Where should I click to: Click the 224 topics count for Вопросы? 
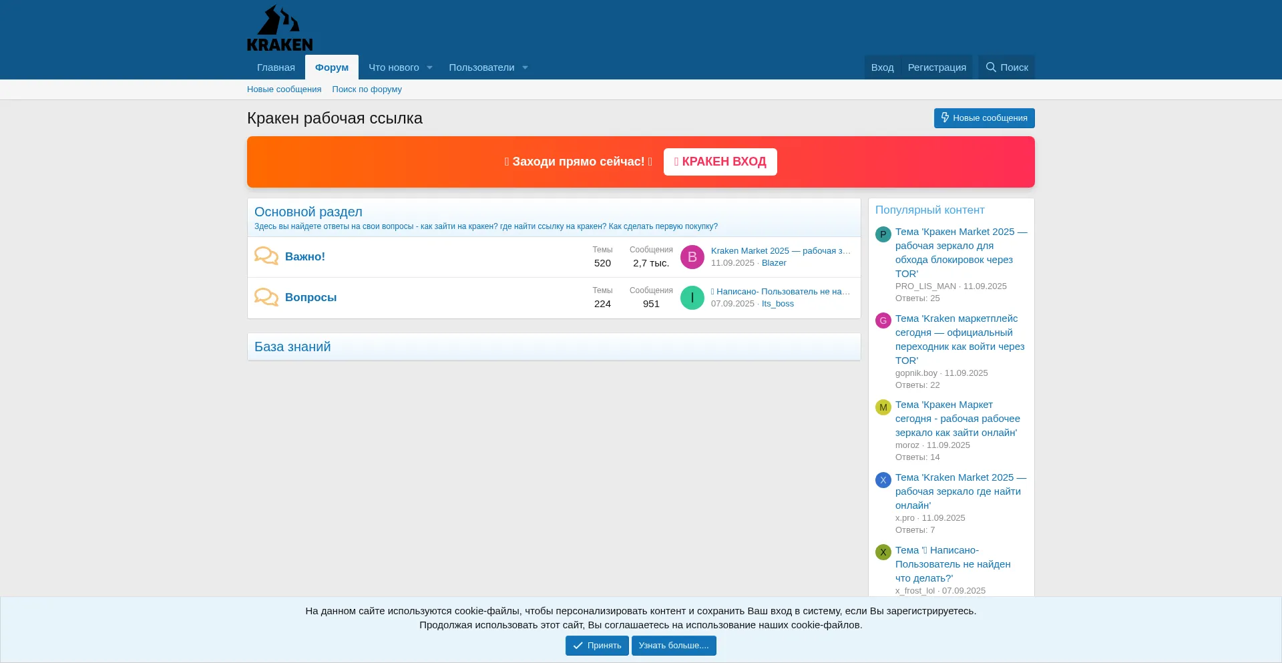coord(602,304)
